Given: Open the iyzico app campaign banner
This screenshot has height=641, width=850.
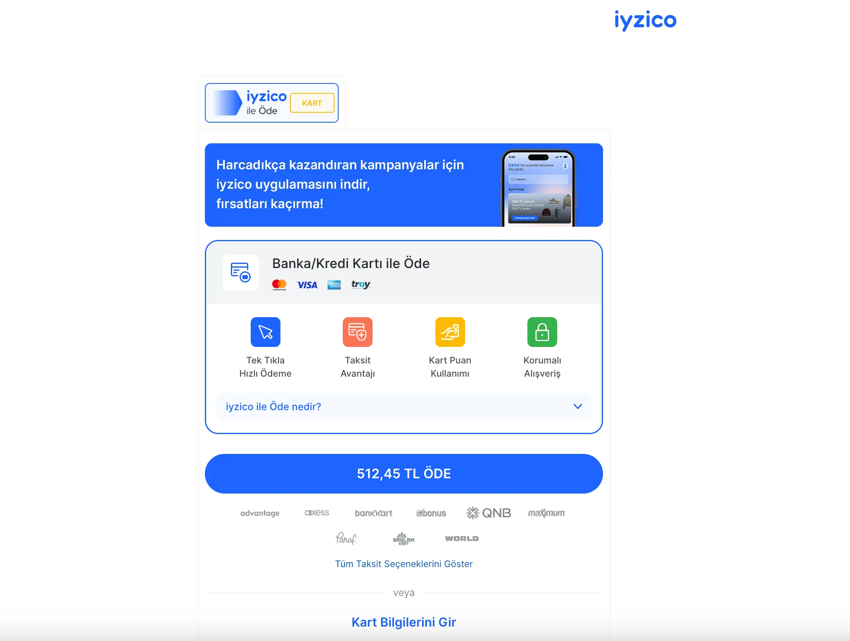Looking at the screenshot, I should (404, 185).
